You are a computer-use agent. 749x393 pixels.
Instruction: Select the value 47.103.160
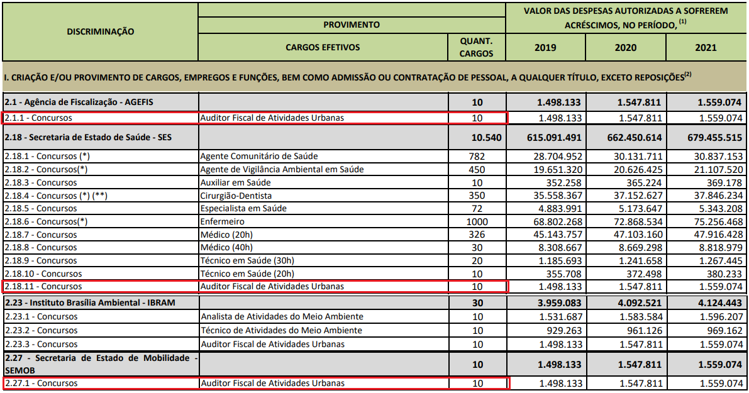[x=638, y=235]
